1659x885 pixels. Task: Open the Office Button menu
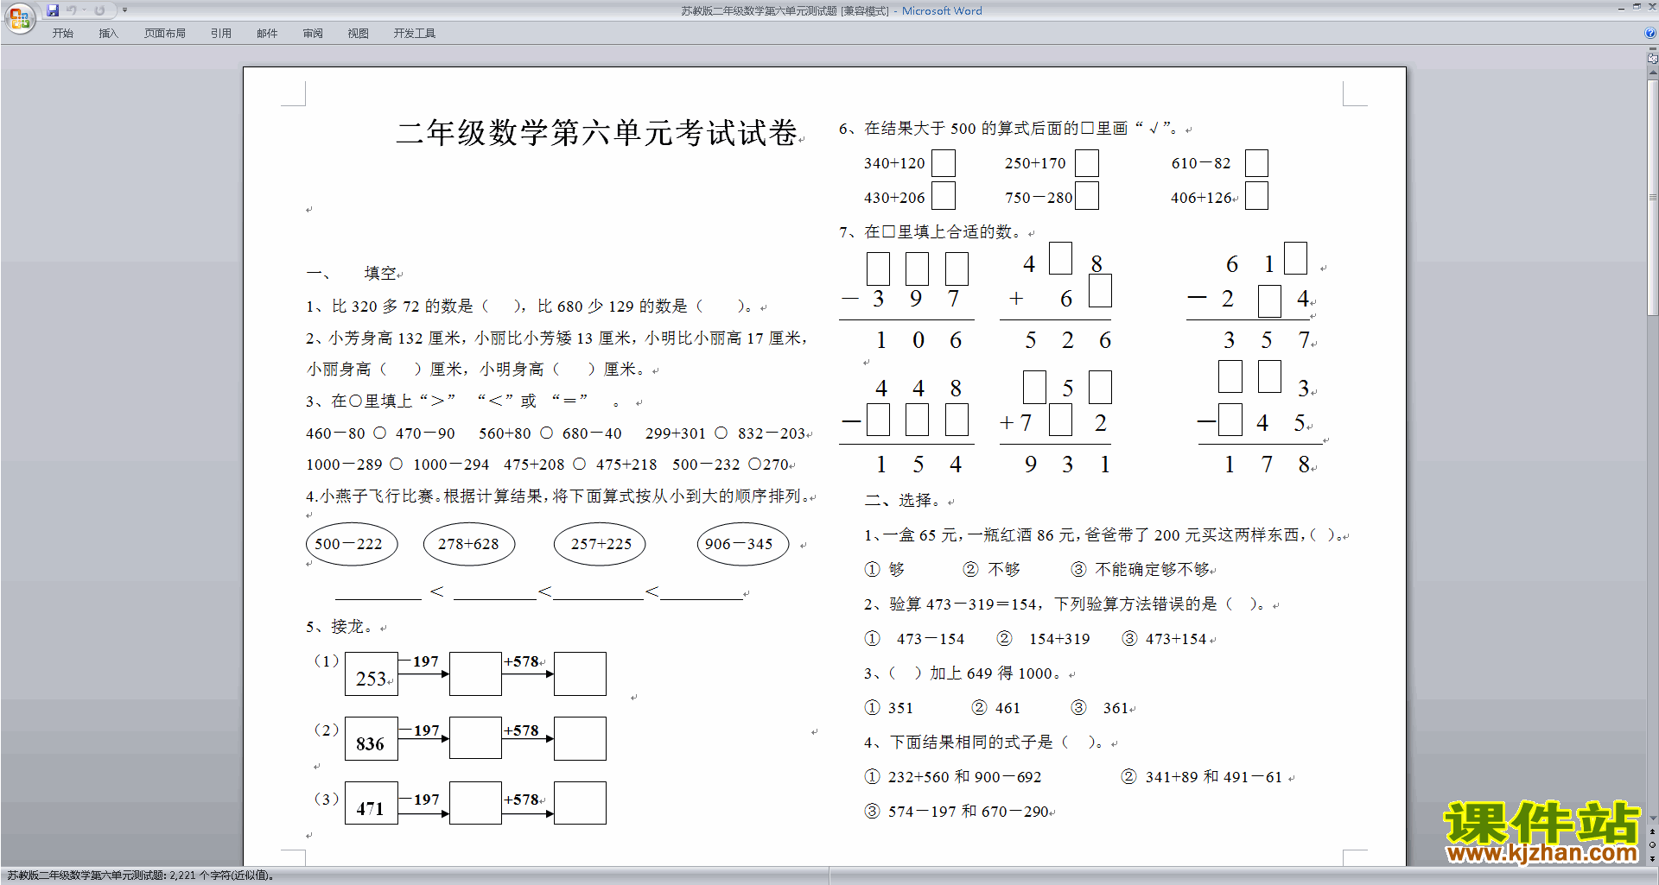click(19, 18)
